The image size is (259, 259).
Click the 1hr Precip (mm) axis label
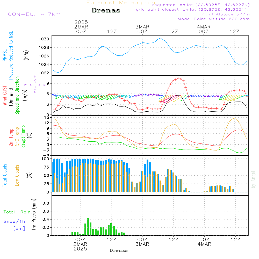33,214
